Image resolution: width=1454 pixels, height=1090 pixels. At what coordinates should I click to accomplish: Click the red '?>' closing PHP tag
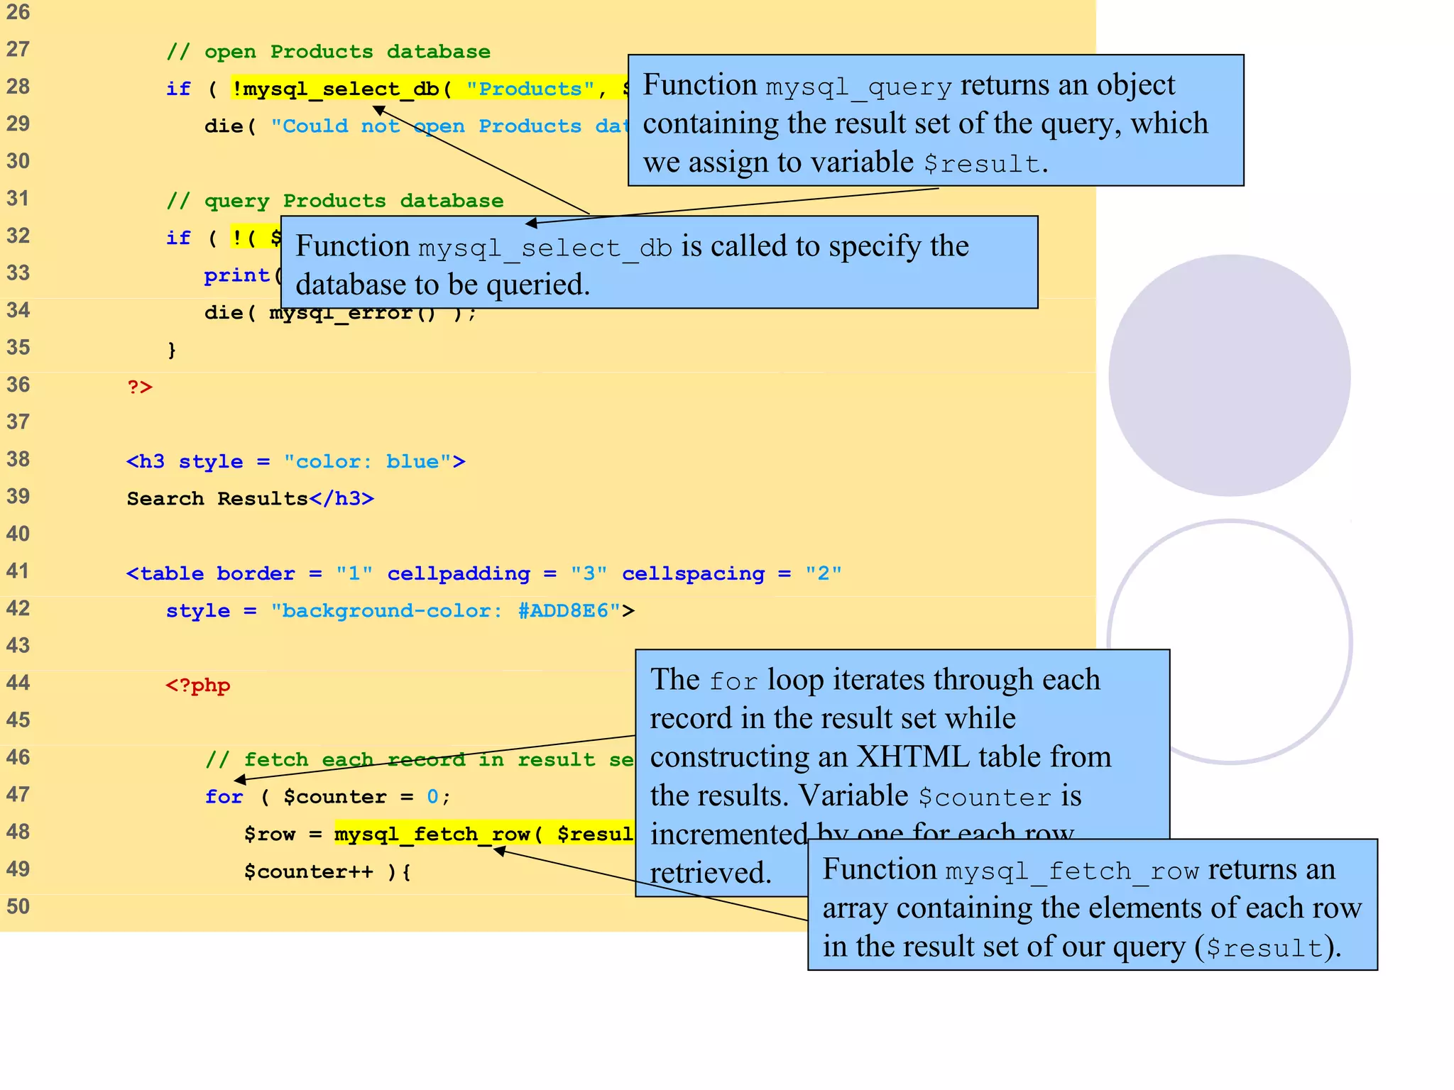point(140,387)
